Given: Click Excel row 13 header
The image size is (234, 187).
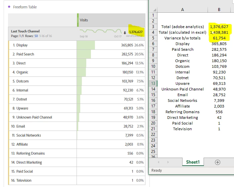Looking at the screenshot, I should click(153, 83).
